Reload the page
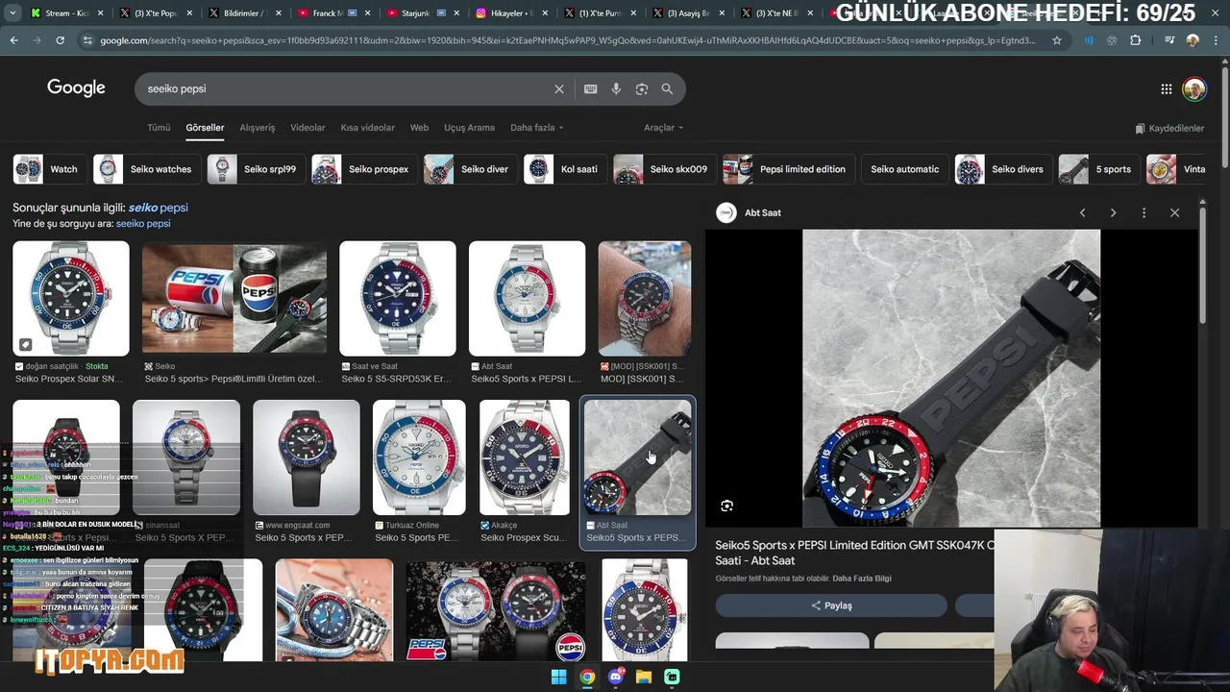 tap(60, 40)
